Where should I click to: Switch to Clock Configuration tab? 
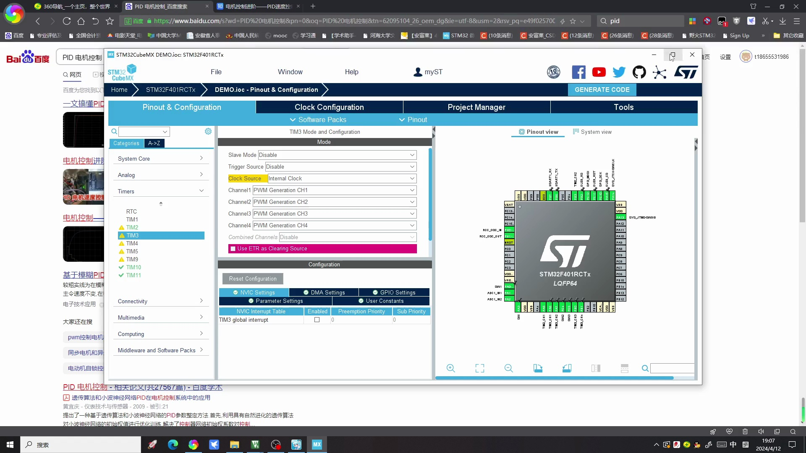[329, 107]
